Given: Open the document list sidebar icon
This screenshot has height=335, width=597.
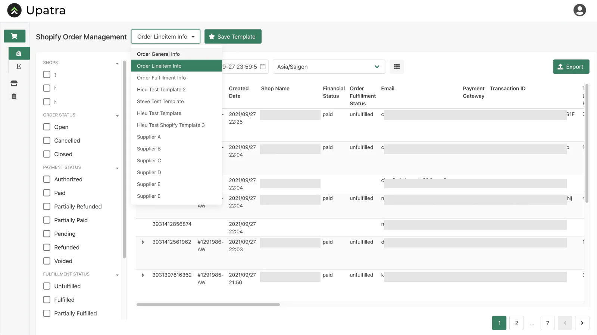Looking at the screenshot, I should tap(14, 96).
